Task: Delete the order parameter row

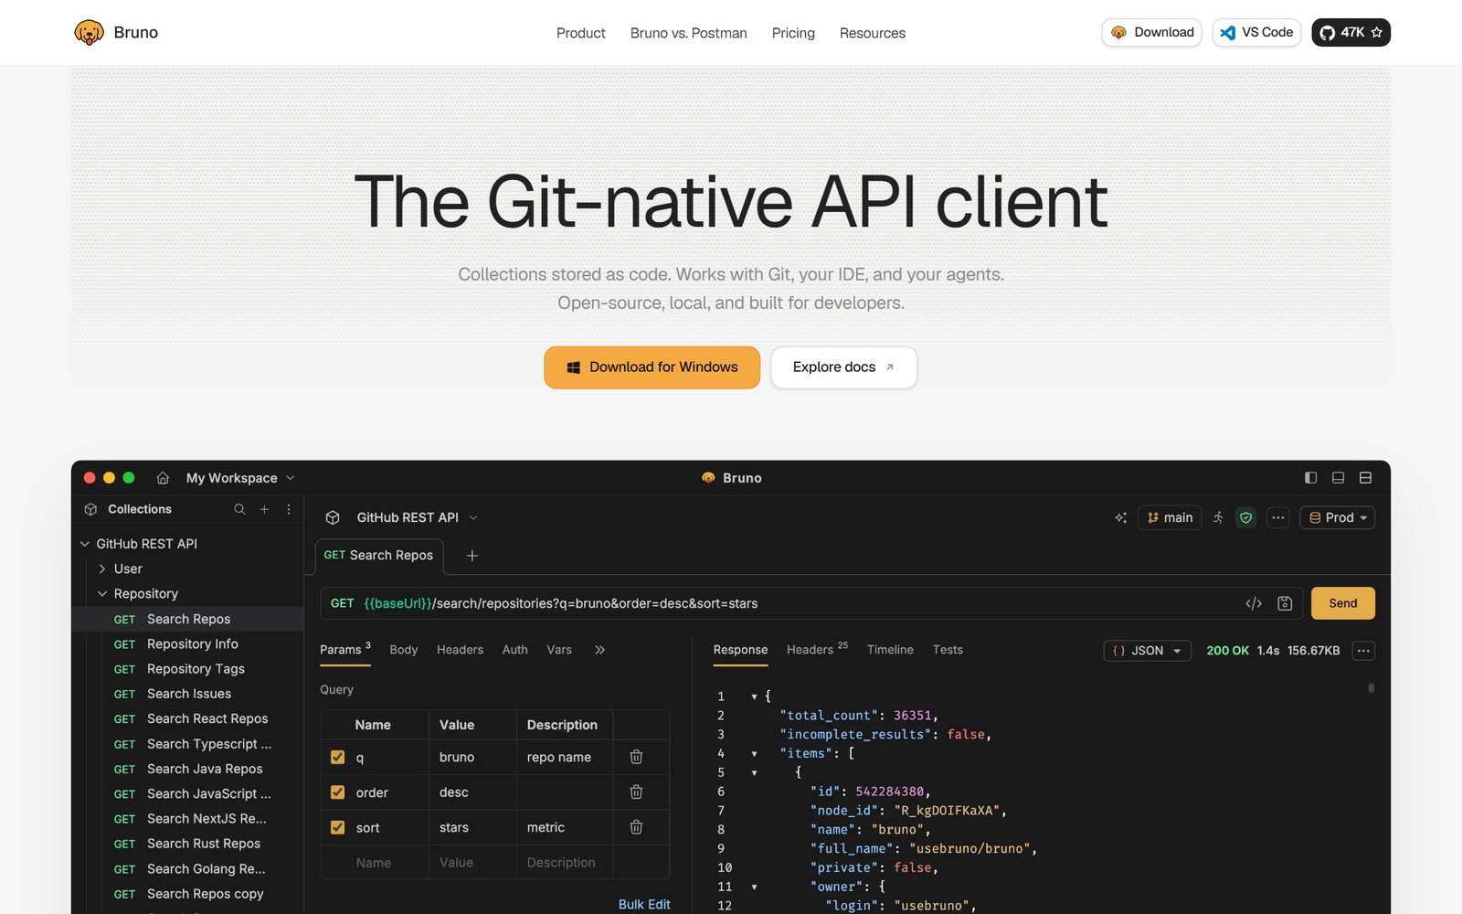Action: tap(637, 792)
